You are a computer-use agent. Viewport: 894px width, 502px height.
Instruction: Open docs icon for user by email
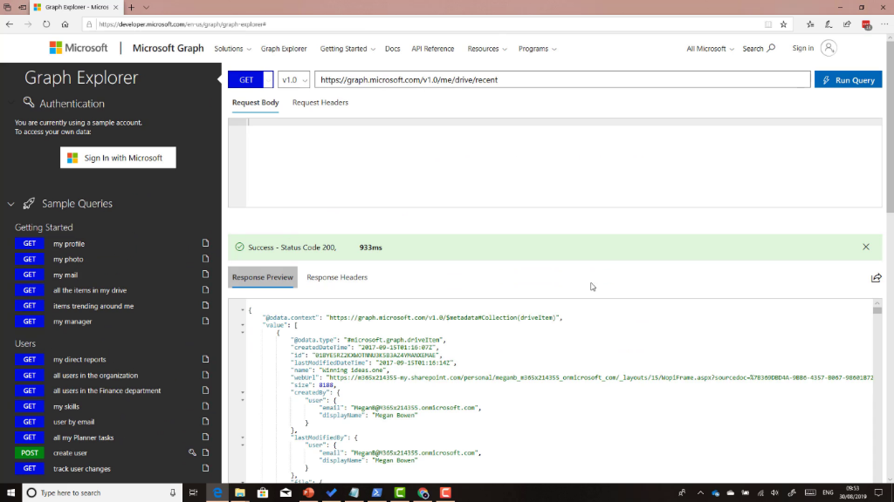(x=205, y=421)
